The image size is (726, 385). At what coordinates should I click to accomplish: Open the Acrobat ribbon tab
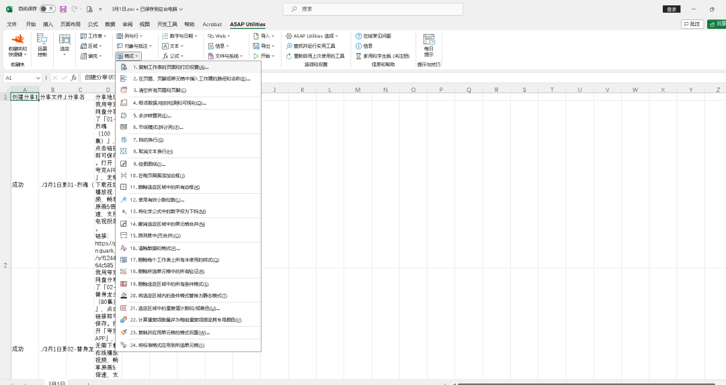point(212,25)
